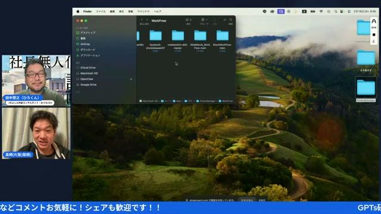381x214 pixels.
Task: Open the 移動 menu
Action: coord(130,11)
